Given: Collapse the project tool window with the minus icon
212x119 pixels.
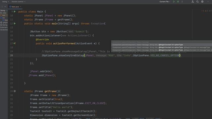Looking at the screenshot, I should click(x=5, y=7).
